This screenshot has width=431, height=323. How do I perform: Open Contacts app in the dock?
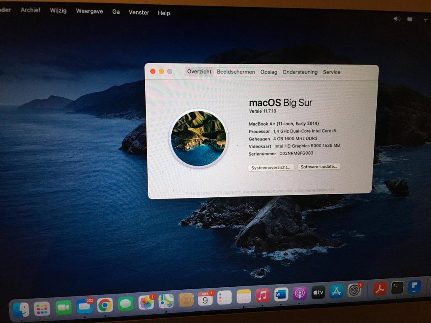186,300
